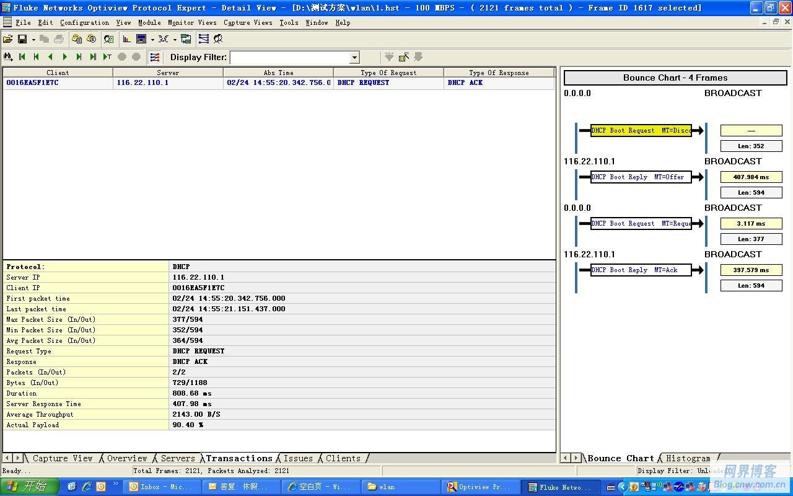Open the dropdown arrow beside Save icon

(x=33, y=39)
